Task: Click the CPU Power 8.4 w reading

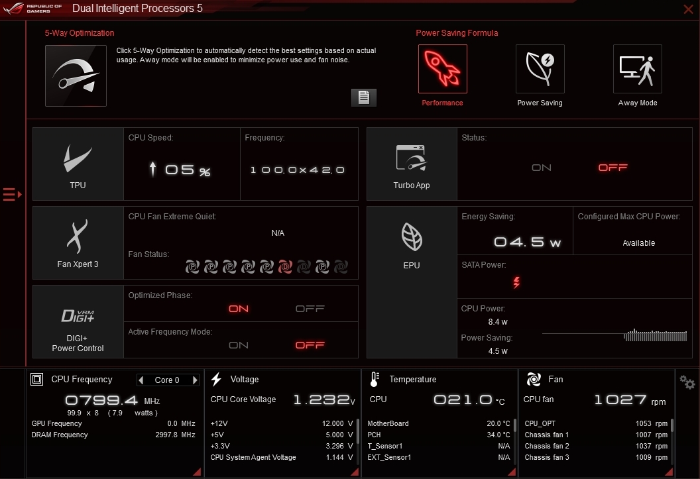Action: point(497,322)
